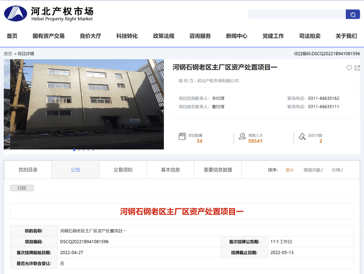Select the last carousel dot
This screenshot has width=364, height=274.
click(93, 150)
